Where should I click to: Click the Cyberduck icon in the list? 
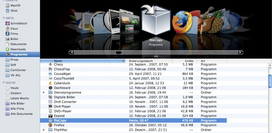pyautogui.click(x=50, y=83)
